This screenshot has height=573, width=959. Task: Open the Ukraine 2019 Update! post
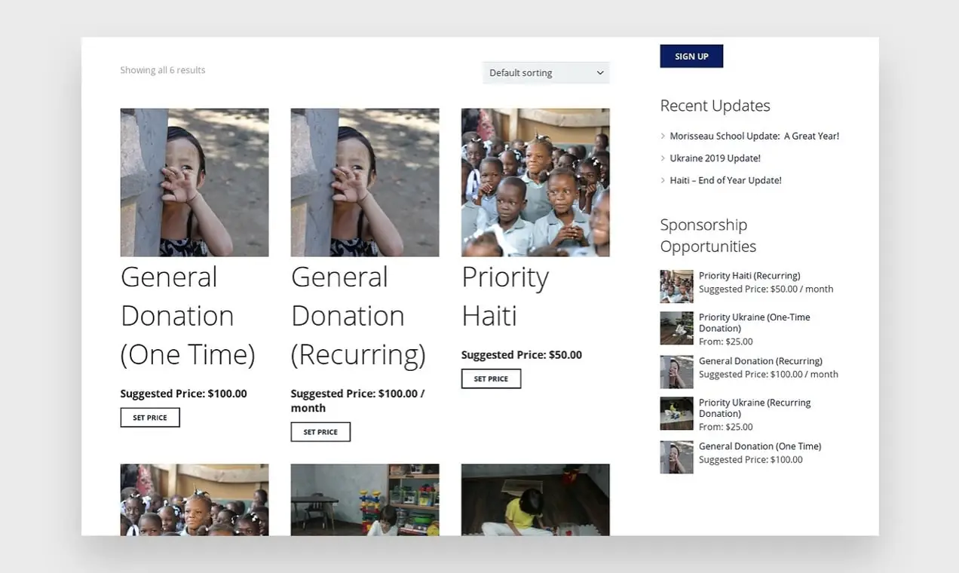point(715,158)
